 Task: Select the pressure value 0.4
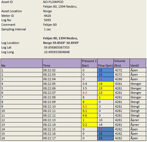click(x=89, y=84)
